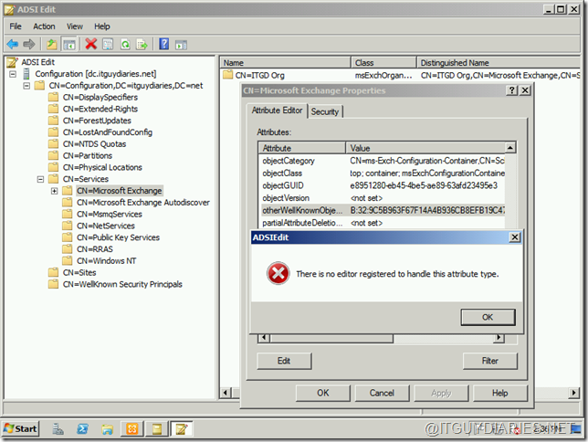The height and width of the screenshot is (442, 588).
Task: Select the CN=NTDS Quotas container
Action: (x=94, y=144)
